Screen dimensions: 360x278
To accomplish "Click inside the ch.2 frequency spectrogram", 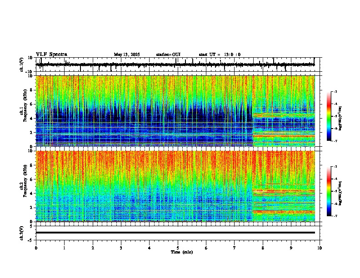I will tap(175, 186).
